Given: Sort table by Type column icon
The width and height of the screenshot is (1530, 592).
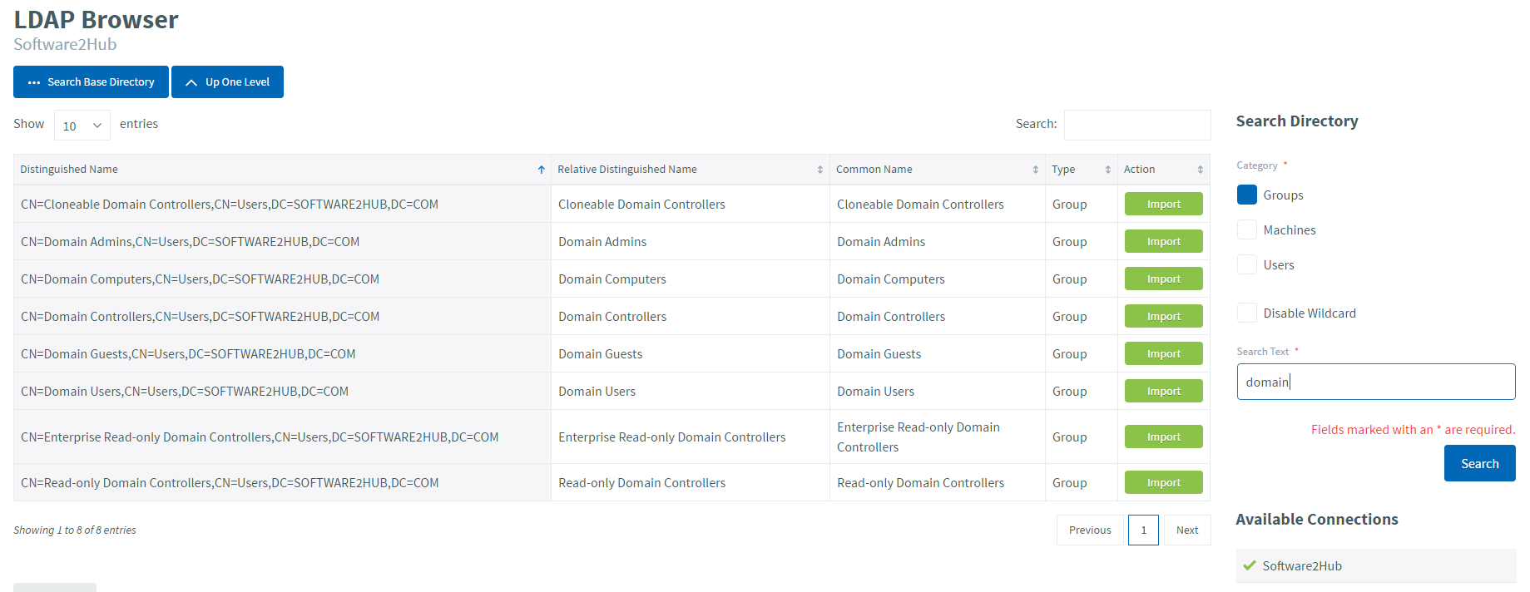Looking at the screenshot, I should pos(1107,170).
